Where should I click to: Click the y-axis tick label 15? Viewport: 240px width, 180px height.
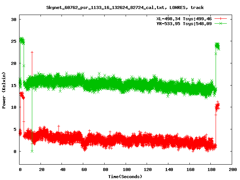(x=13, y=85)
